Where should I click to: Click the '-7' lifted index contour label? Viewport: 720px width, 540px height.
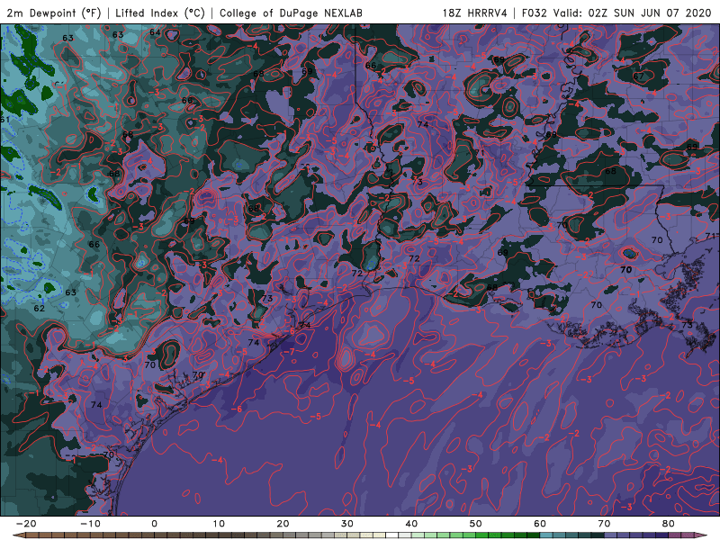[x=288, y=352]
